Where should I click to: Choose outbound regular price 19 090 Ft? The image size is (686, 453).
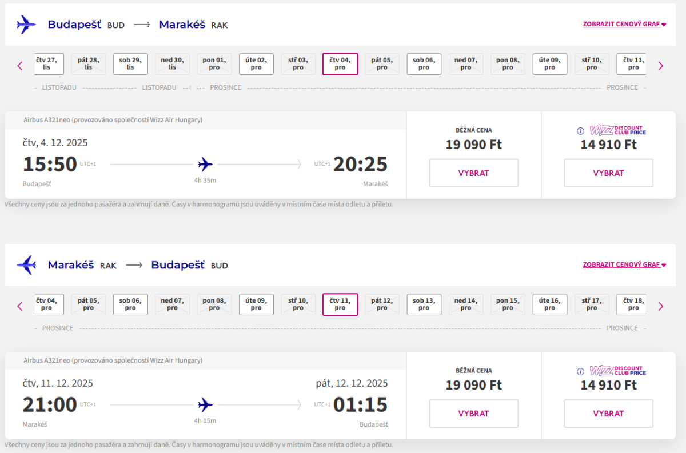473,173
